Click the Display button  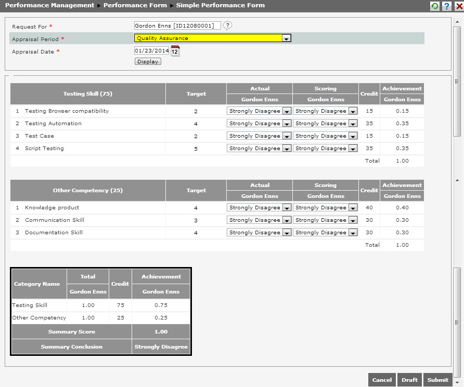[148, 61]
